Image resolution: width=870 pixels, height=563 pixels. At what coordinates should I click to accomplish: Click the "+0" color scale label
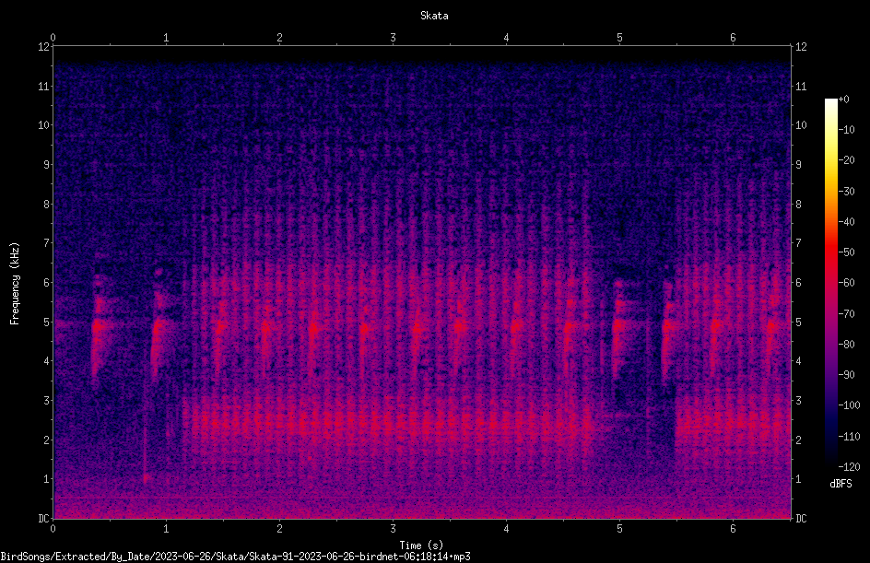(843, 100)
